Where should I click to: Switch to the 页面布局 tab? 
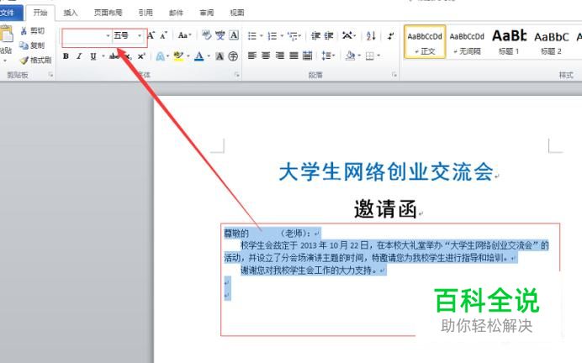(108, 13)
